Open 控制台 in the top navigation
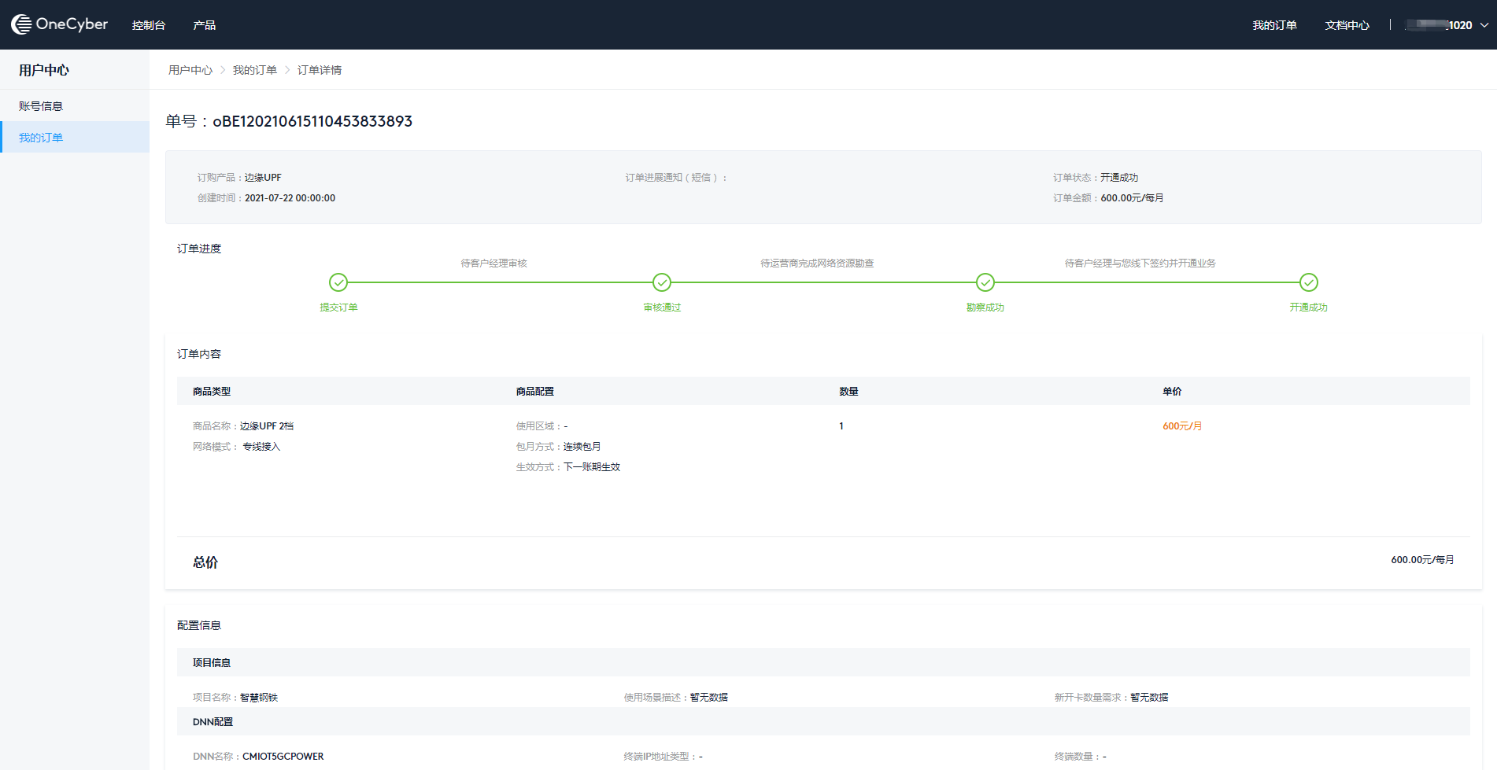 pos(149,25)
